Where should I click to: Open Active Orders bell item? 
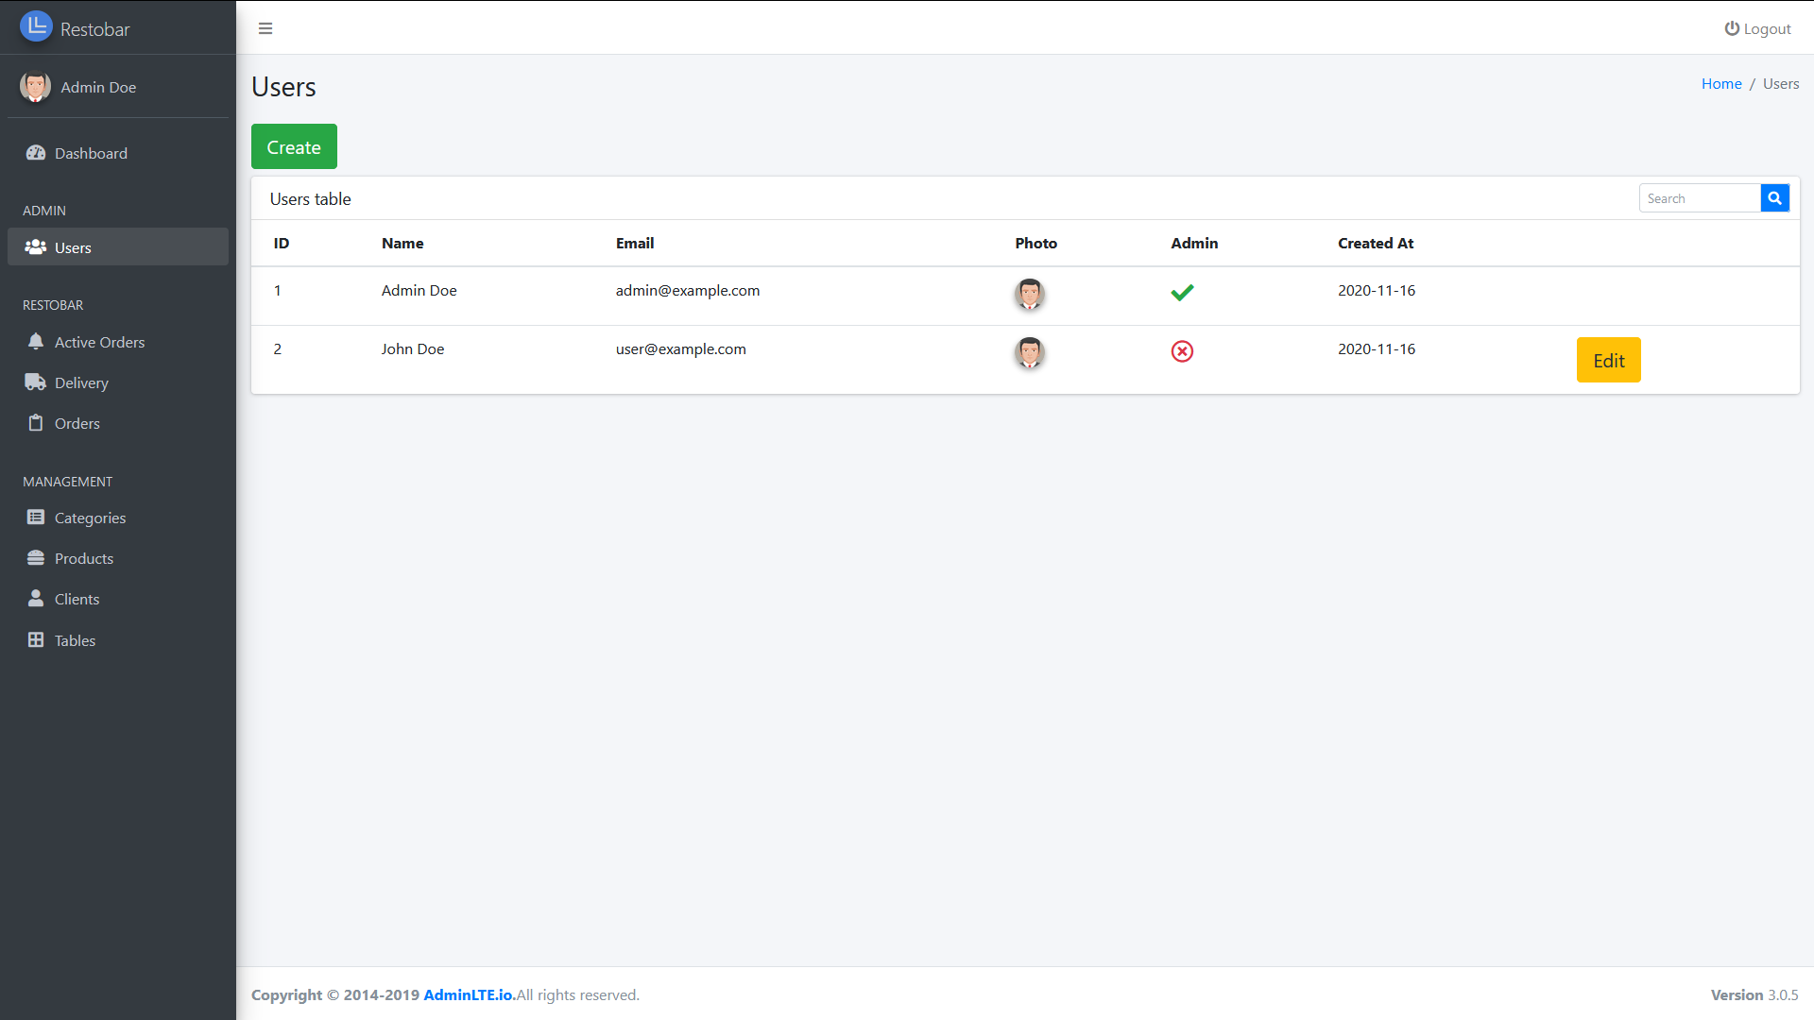99,342
